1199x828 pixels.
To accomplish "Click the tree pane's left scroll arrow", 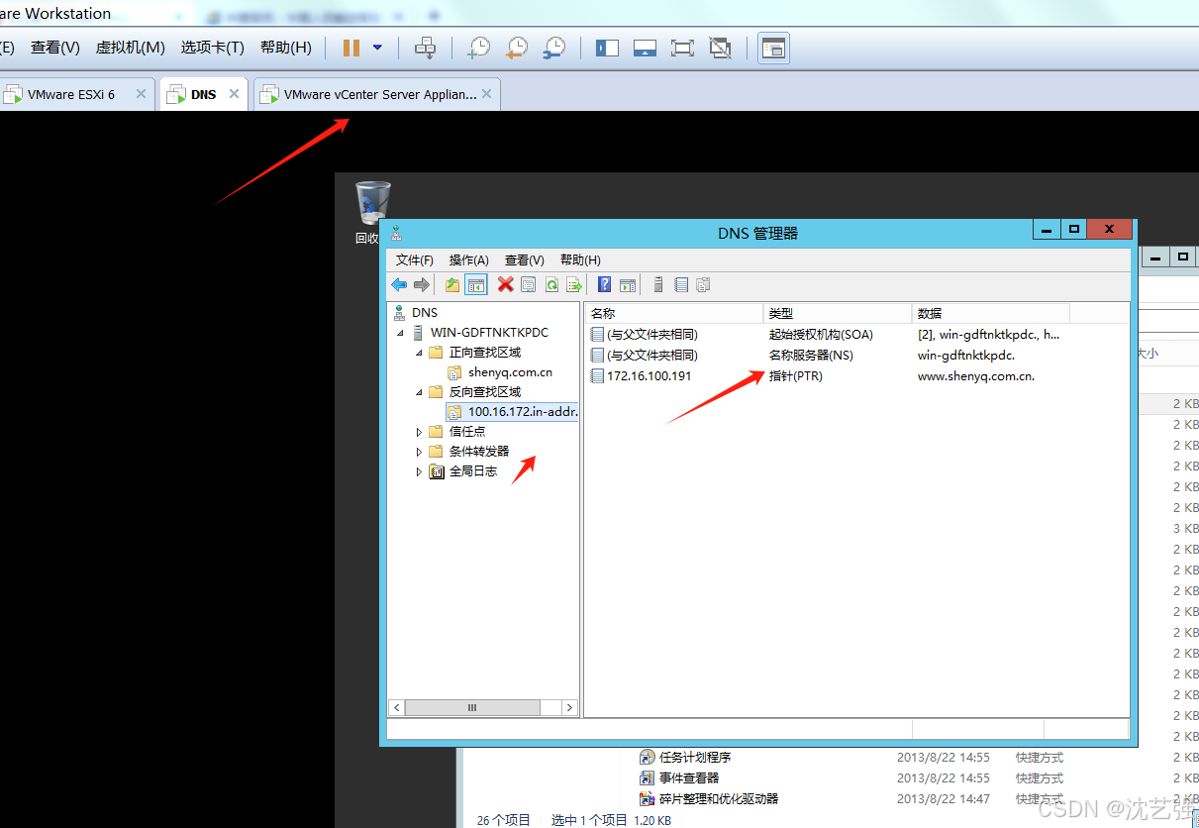I will tap(397, 707).
